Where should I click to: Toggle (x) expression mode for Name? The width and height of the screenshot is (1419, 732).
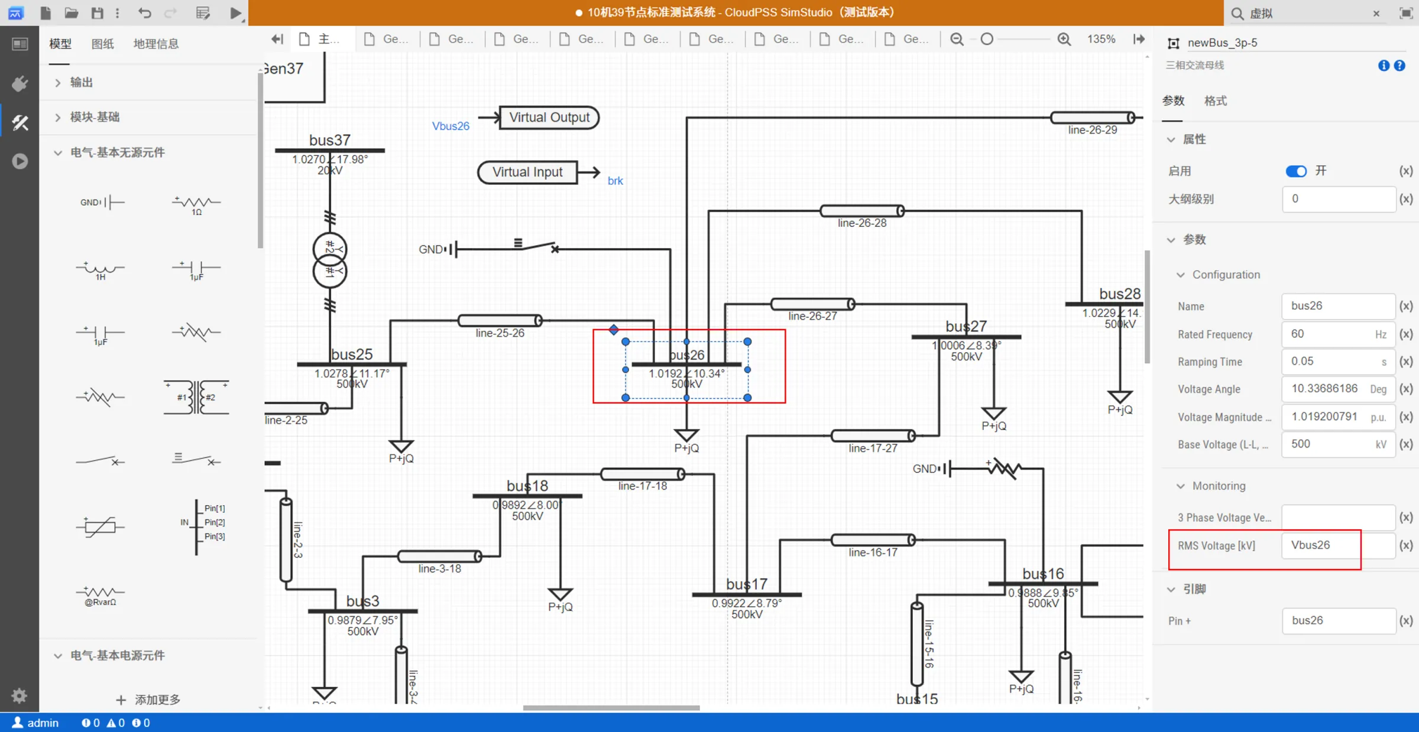(1406, 306)
